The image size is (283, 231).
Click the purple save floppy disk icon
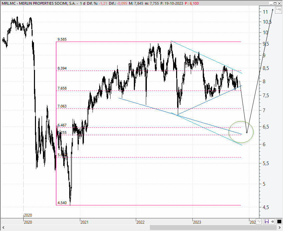[266, 221]
